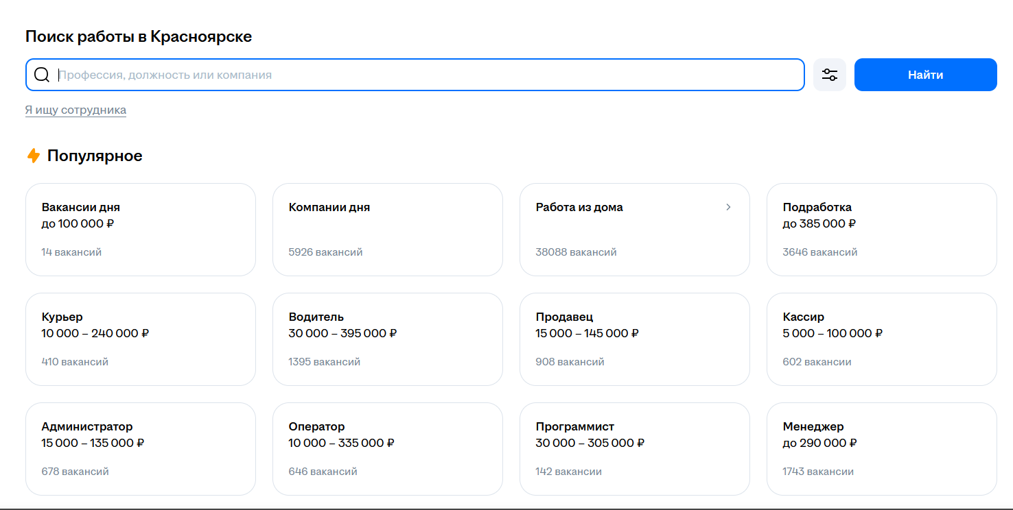Viewport: 1013px width, 510px height.
Task: Open the advanced search filters icon
Action: click(x=830, y=75)
